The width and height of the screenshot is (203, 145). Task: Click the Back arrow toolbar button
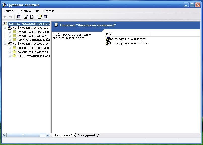[x=5, y=17]
